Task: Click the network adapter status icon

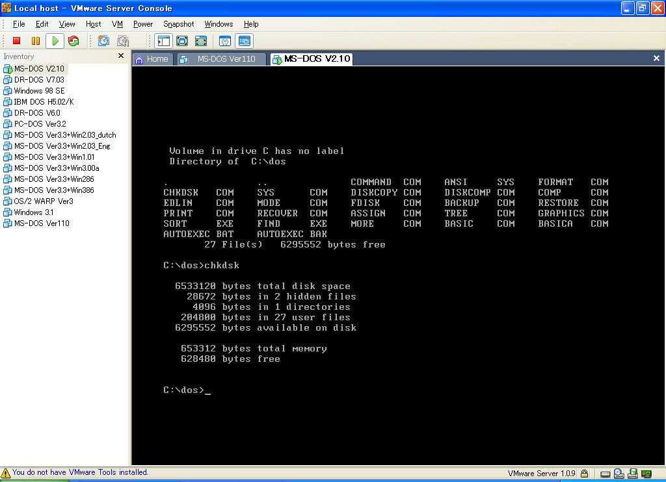Action: coord(646,474)
